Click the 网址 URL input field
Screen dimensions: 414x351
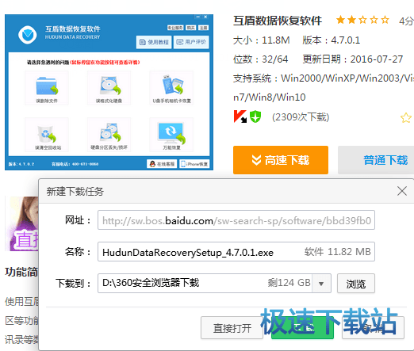(x=236, y=220)
